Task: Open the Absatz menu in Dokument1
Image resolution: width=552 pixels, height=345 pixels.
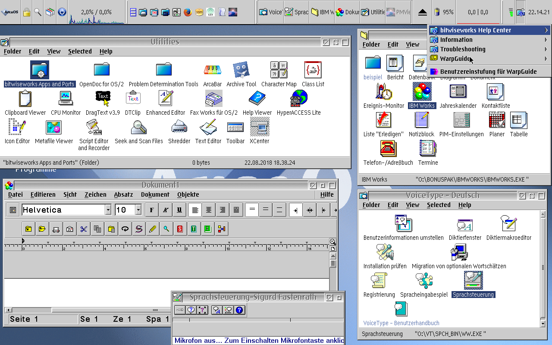Action: coord(123,194)
